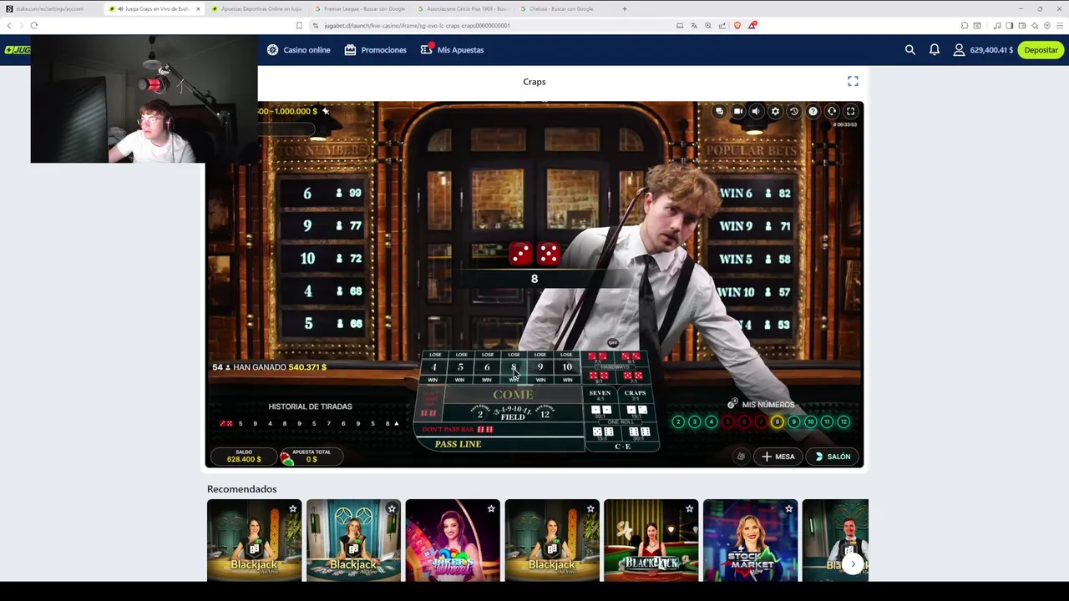
Task: Select number 2 in Mis Números
Action: (678, 422)
